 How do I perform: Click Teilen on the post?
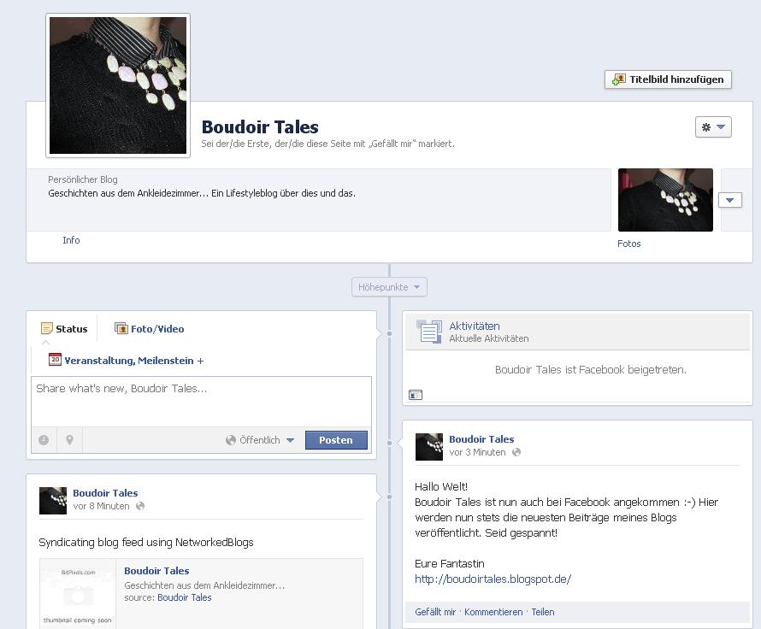point(543,612)
